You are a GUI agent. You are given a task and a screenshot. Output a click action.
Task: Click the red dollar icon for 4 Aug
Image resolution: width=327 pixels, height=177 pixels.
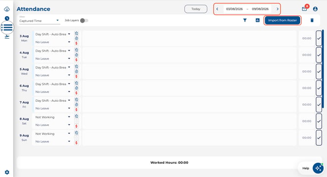pos(76,60)
